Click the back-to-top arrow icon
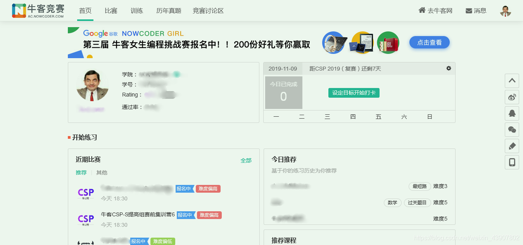The image size is (523, 245). [512, 81]
